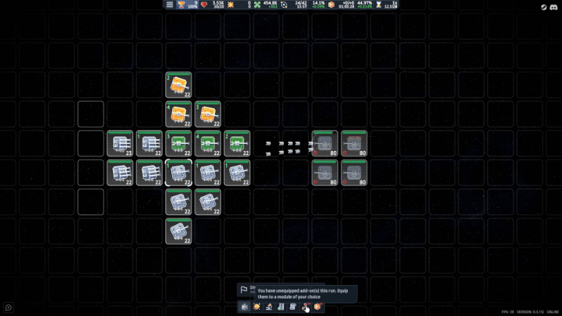The width and height of the screenshot is (562, 316).
Task: Click the orbit wave progress icon
Action: (284, 5)
